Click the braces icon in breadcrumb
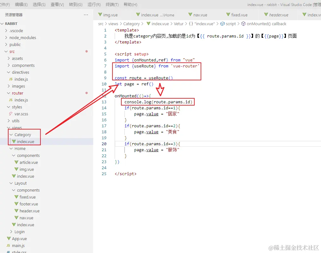The image size is (321, 253). (191, 24)
